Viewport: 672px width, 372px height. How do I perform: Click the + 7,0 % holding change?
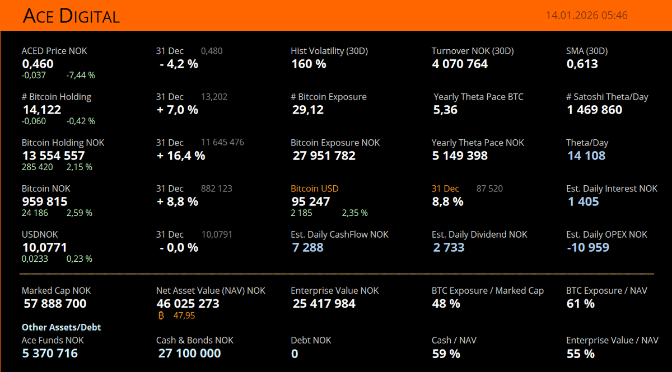point(178,110)
